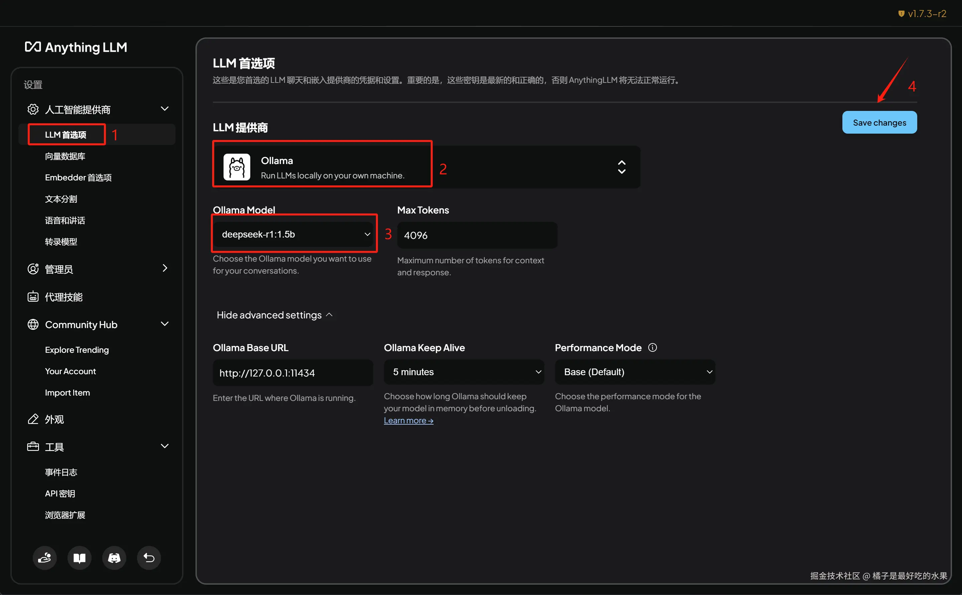The height and width of the screenshot is (595, 962).
Task: Click the Ollama Model field label
Action: pyautogui.click(x=244, y=210)
